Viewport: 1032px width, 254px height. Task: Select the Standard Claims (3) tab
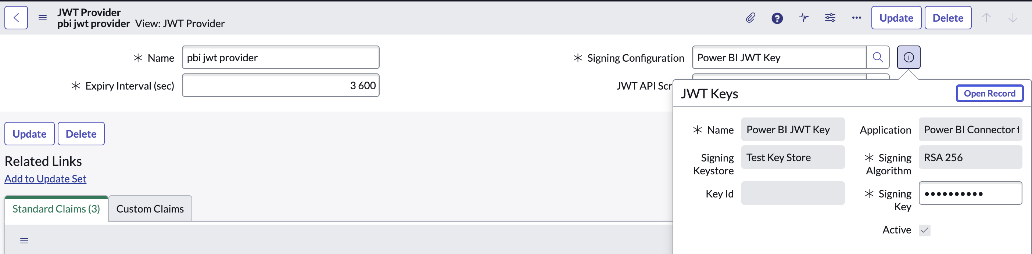pyautogui.click(x=56, y=209)
